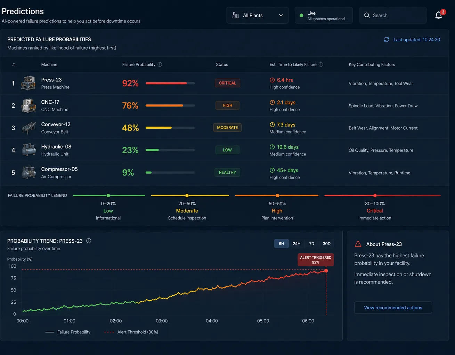Switch trend chart to 7D range

(311, 244)
